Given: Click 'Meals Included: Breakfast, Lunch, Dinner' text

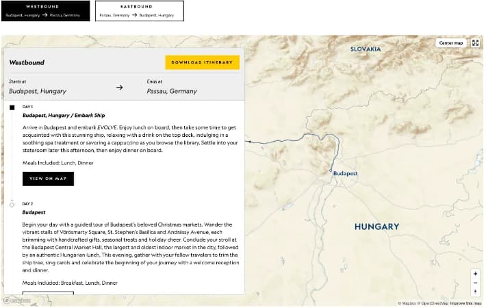Looking at the screenshot, I should click(x=70, y=283).
